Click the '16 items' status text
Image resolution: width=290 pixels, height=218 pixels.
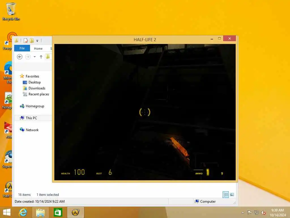[x=24, y=195]
